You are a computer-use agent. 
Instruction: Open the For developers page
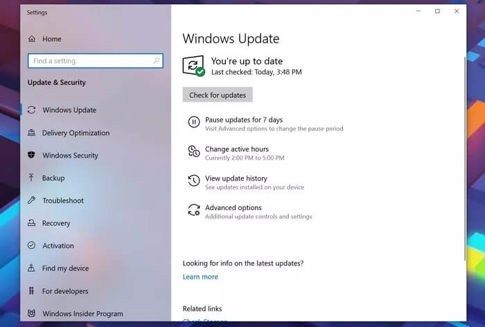[65, 291]
